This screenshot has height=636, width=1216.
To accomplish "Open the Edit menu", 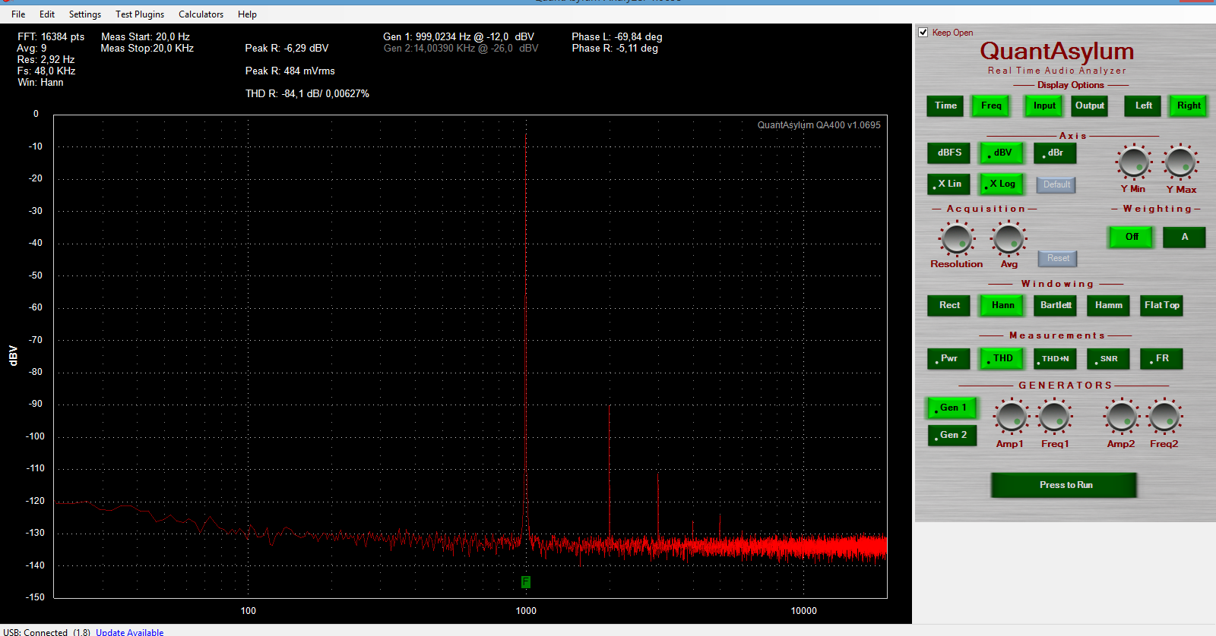I will [x=47, y=14].
